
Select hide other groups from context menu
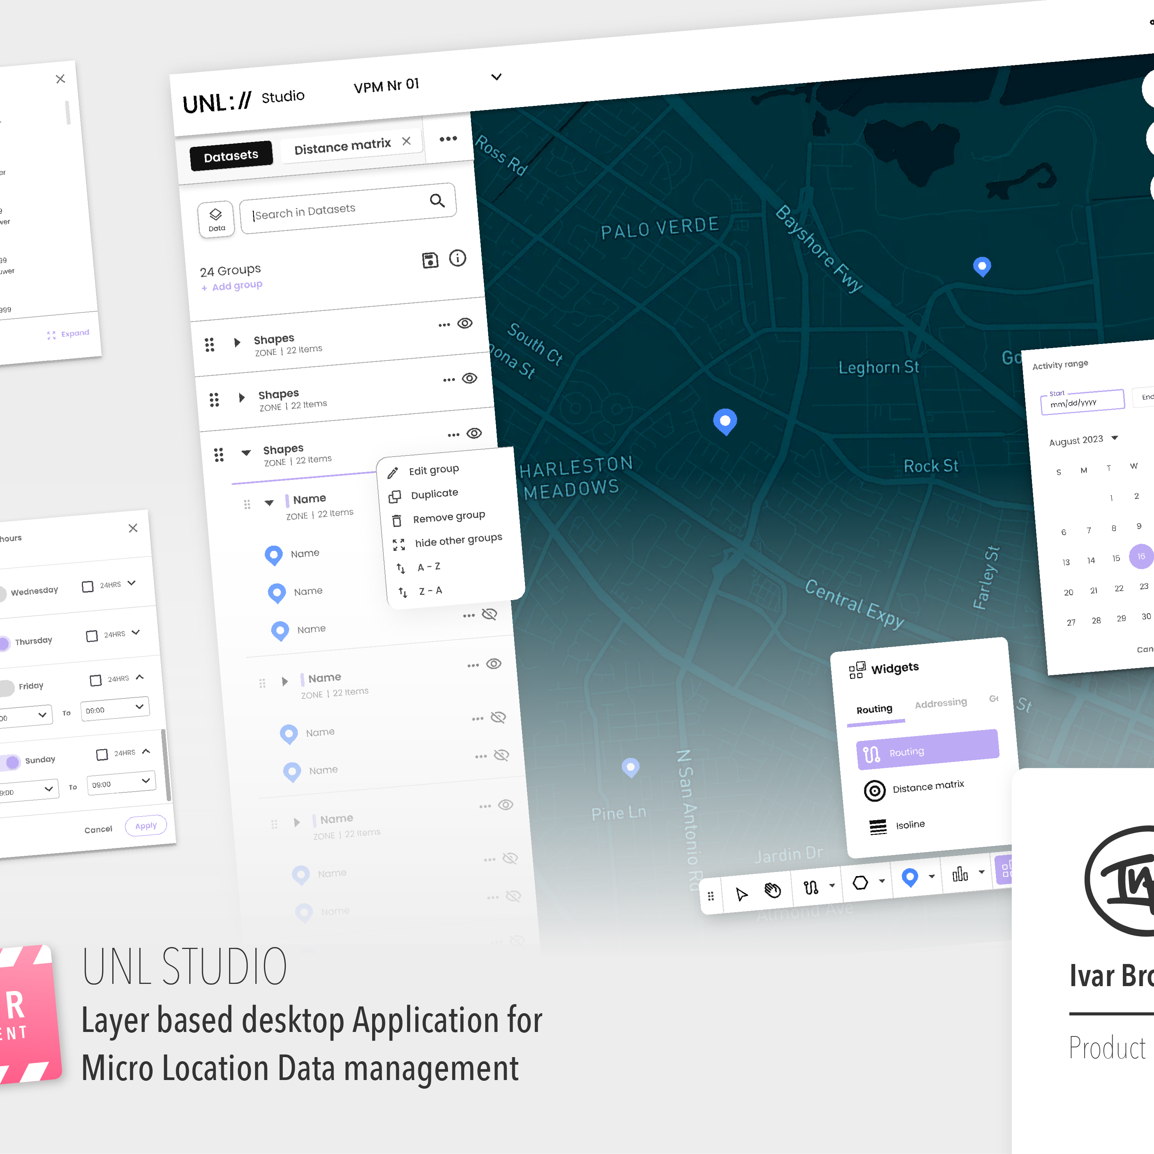pyautogui.click(x=458, y=540)
